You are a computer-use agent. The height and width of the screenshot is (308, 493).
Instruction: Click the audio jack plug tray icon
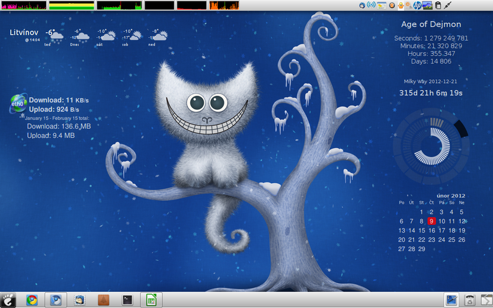447,5
